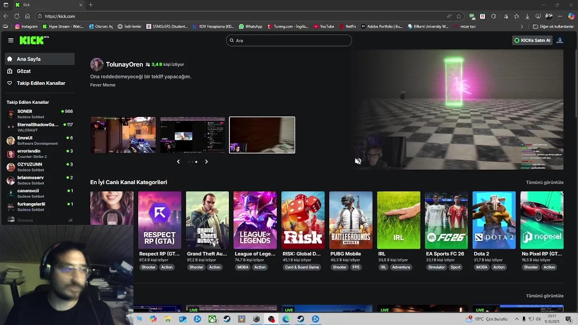The image size is (578, 325).
Task: Open Takip Edilen Kanallar sidebar item
Action: (x=40, y=83)
